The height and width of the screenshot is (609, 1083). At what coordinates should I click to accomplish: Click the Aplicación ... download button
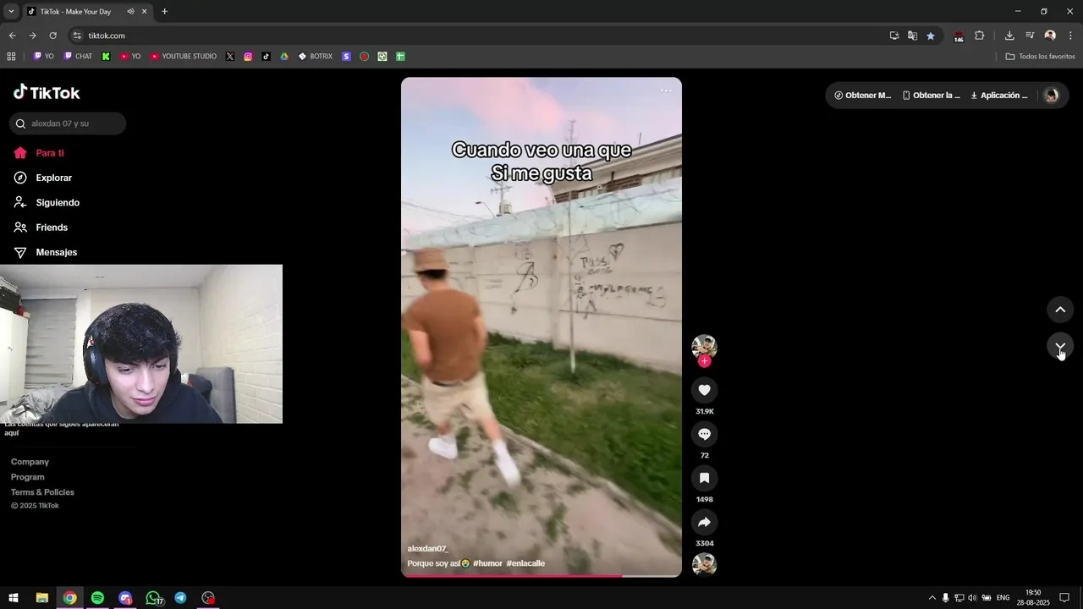coord(999,96)
